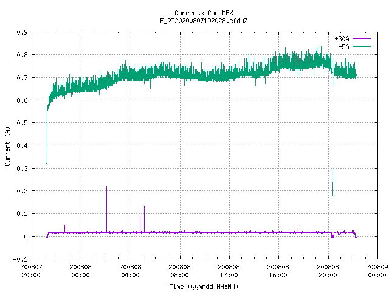Viewport: 389px width, 292px height.
Task: Select the filename text E_RT20200807192028.sfduZ
Action: click(x=204, y=21)
